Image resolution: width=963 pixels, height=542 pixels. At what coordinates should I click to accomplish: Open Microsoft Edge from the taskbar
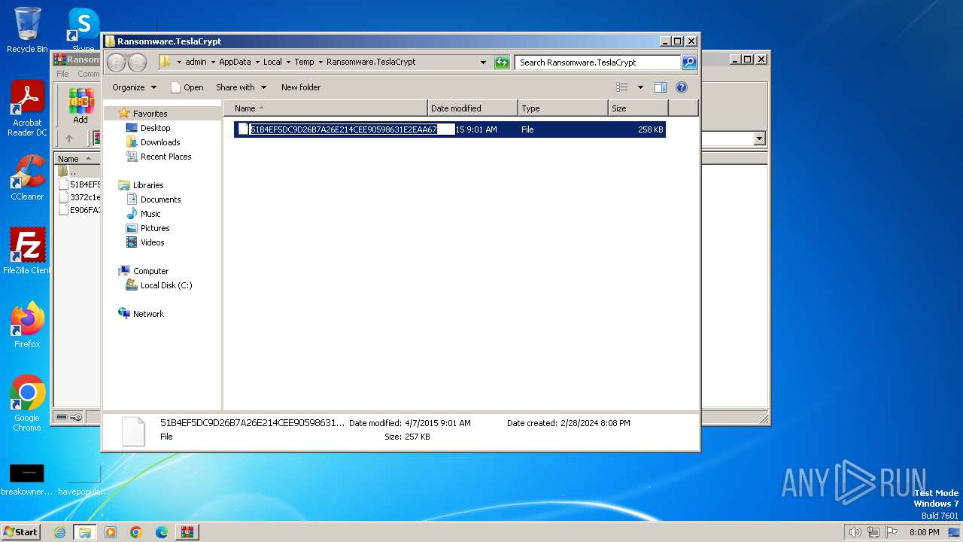[162, 532]
